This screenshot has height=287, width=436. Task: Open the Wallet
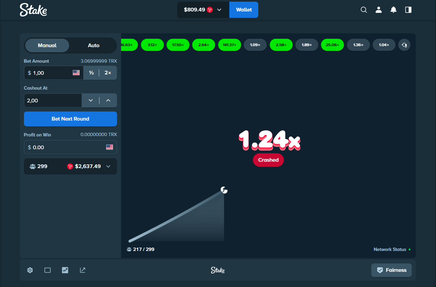coord(244,10)
